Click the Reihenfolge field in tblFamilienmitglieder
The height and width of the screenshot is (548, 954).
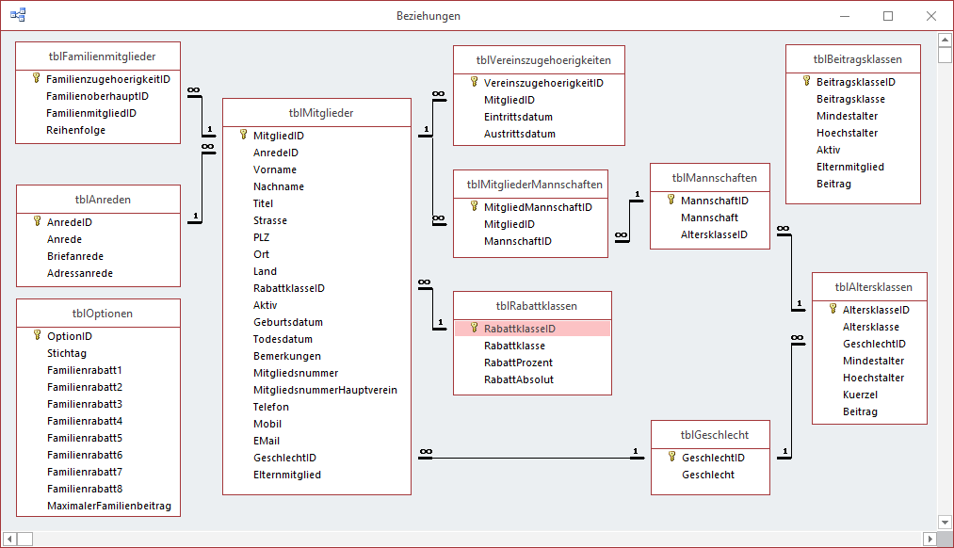[76, 130]
